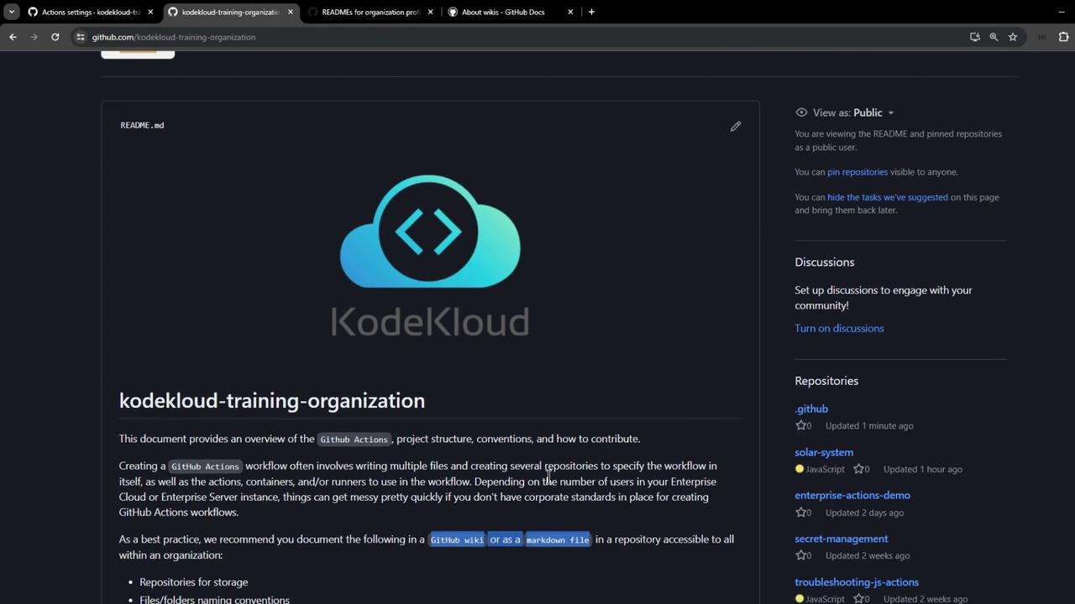Click the README.md file name label

[142, 125]
